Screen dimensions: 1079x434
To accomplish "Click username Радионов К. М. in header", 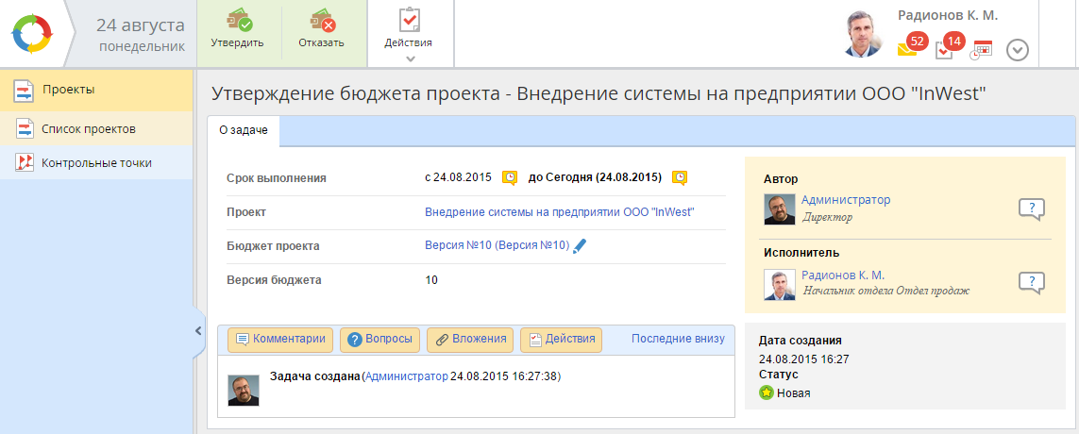I will (x=948, y=15).
